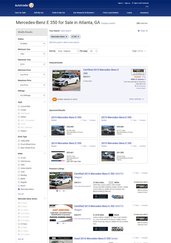171x243 pixels.
Task: Check the Wagon style filter
Action: 19,131
